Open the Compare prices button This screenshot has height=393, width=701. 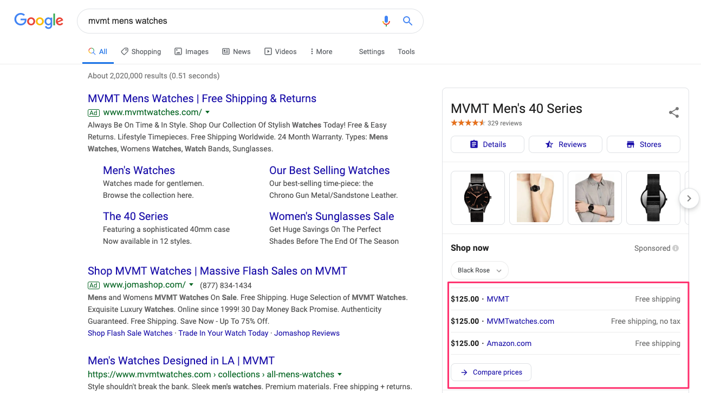click(x=491, y=372)
